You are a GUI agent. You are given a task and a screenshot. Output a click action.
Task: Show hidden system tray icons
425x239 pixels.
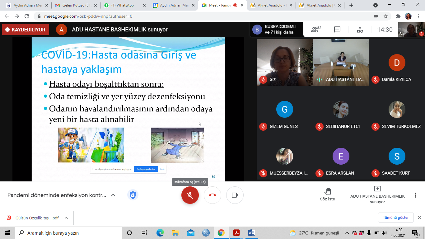pos(347,233)
